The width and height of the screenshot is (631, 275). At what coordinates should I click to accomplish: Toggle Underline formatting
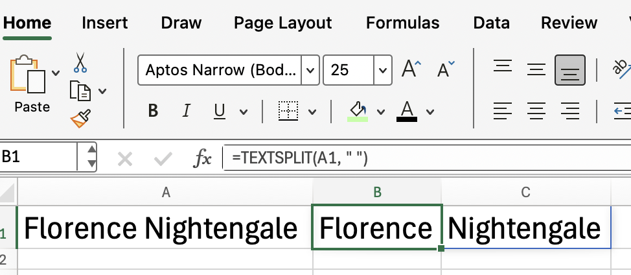click(x=220, y=111)
